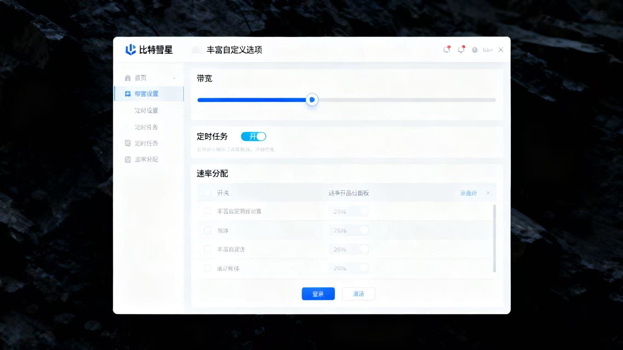Click the 比特彗星 logo icon
The width and height of the screenshot is (623, 350).
(x=131, y=49)
